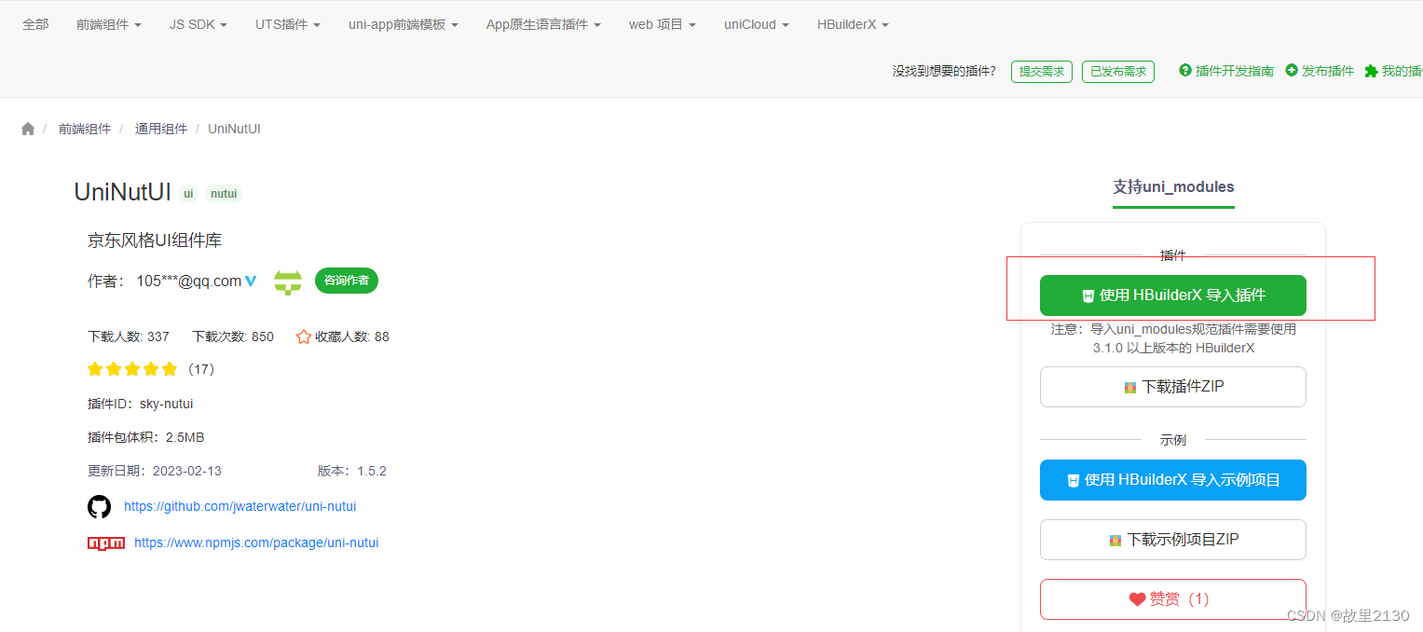Image resolution: width=1423 pixels, height=632 pixels.
Task: Click the 下载插件ZIP button
Action: tap(1173, 387)
